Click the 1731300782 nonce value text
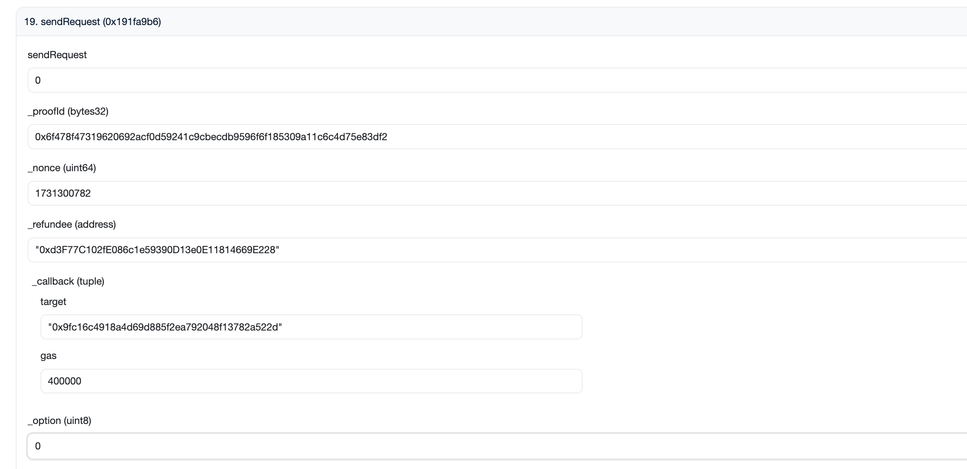 [63, 193]
